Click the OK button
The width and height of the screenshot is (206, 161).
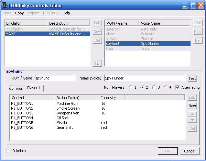tap(167, 151)
